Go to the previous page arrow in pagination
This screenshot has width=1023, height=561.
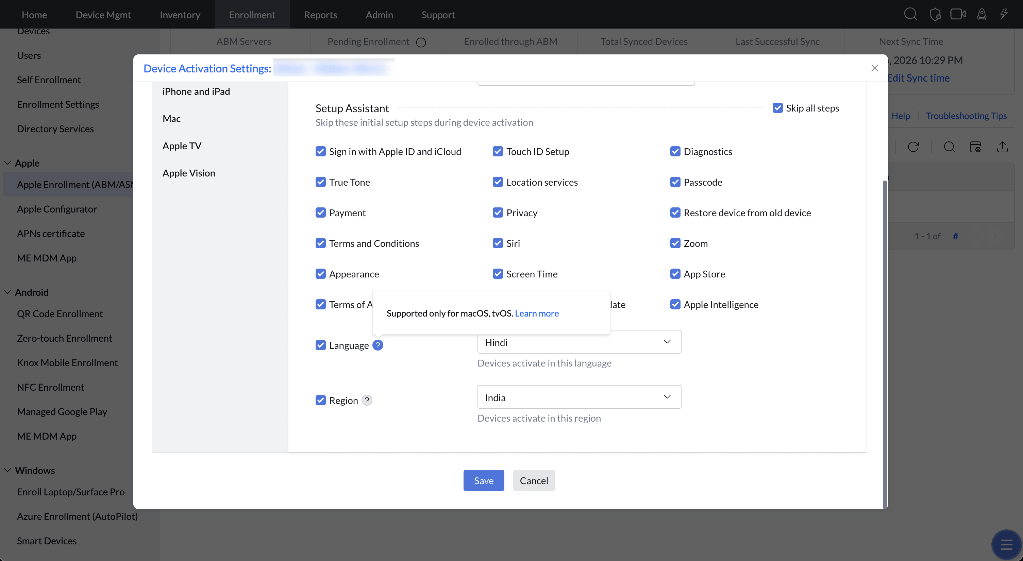[976, 236]
